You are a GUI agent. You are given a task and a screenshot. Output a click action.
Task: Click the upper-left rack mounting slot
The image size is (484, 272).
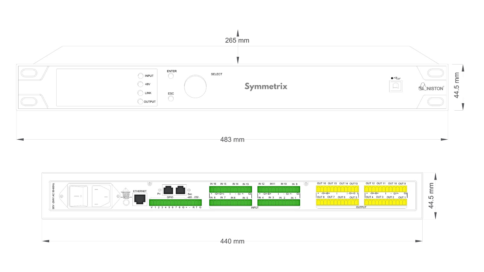[29, 73]
